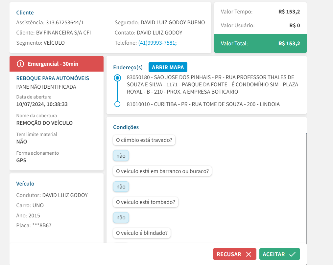Click the Condições panel vertical scrollbar
This screenshot has width=333, height=265.
(306, 187)
